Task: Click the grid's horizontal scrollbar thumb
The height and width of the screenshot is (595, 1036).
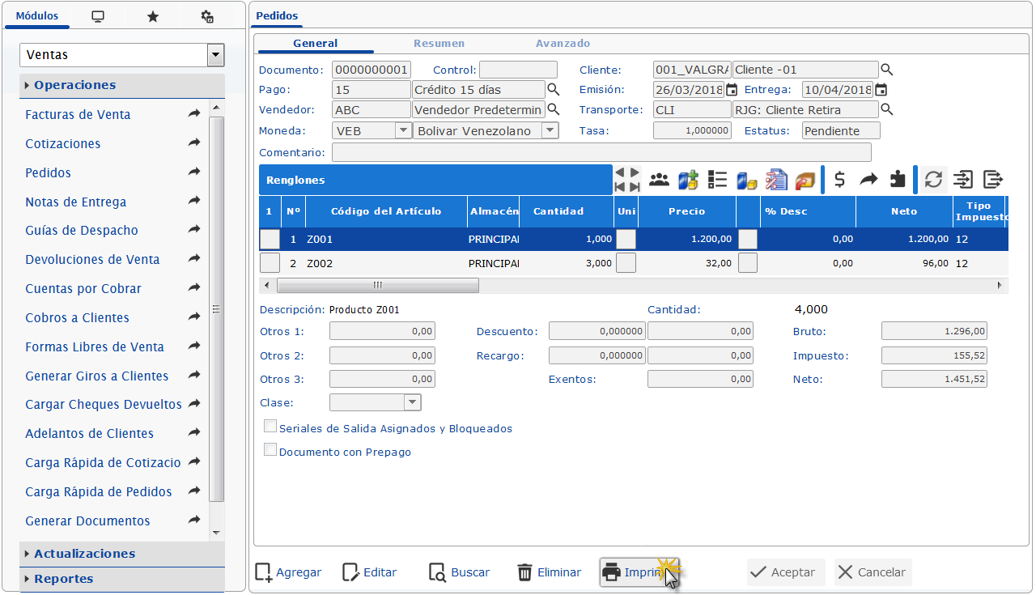Action: tap(377, 286)
